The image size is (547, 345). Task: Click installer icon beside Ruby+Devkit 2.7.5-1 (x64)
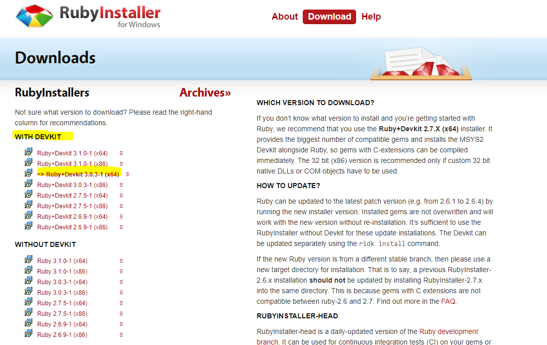pyautogui.click(x=28, y=194)
